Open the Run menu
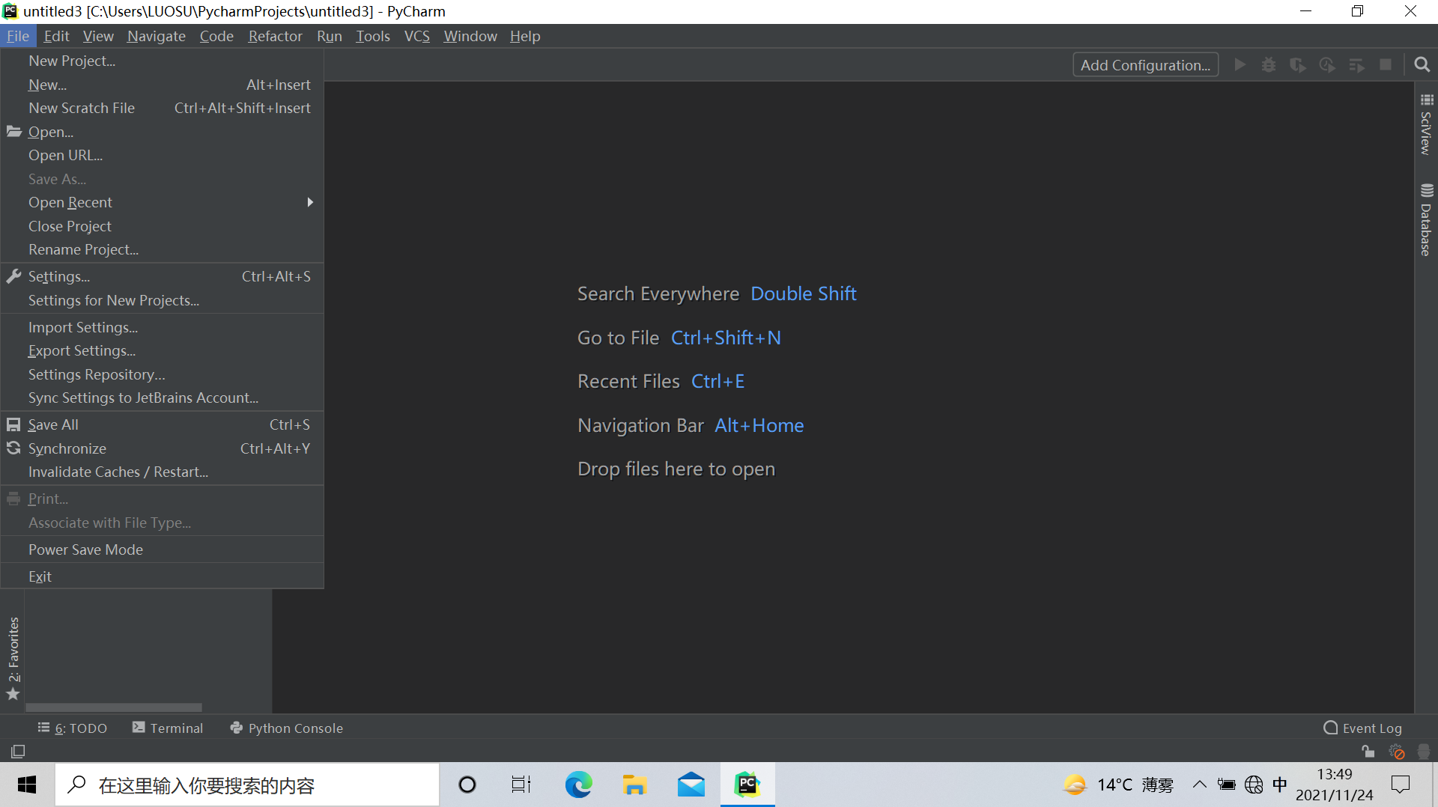Screen dimensions: 1438x807 click(330, 35)
